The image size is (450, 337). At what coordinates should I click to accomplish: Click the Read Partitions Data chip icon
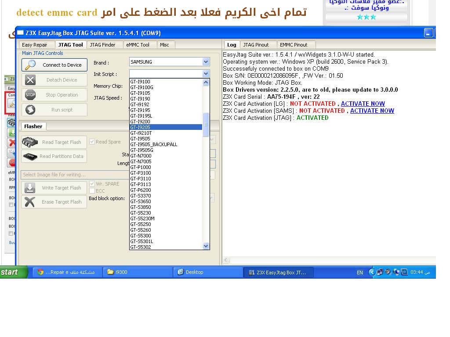(30, 157)
